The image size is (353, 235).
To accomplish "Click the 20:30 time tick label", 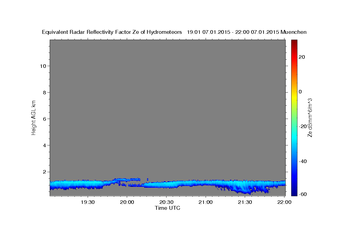I will click(166, 202).
